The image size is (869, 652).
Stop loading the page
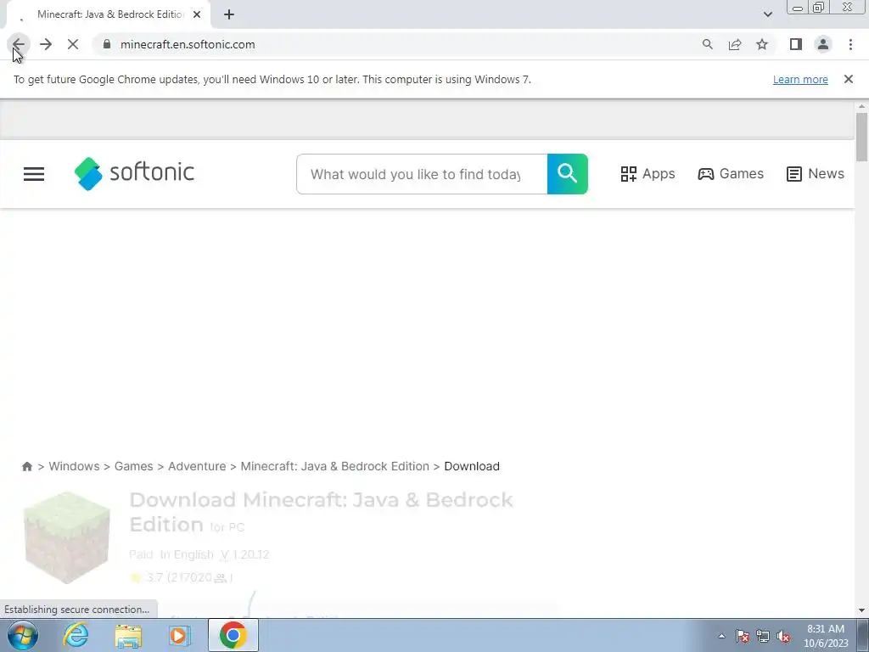pyautogui.click(x=73, y=44)
